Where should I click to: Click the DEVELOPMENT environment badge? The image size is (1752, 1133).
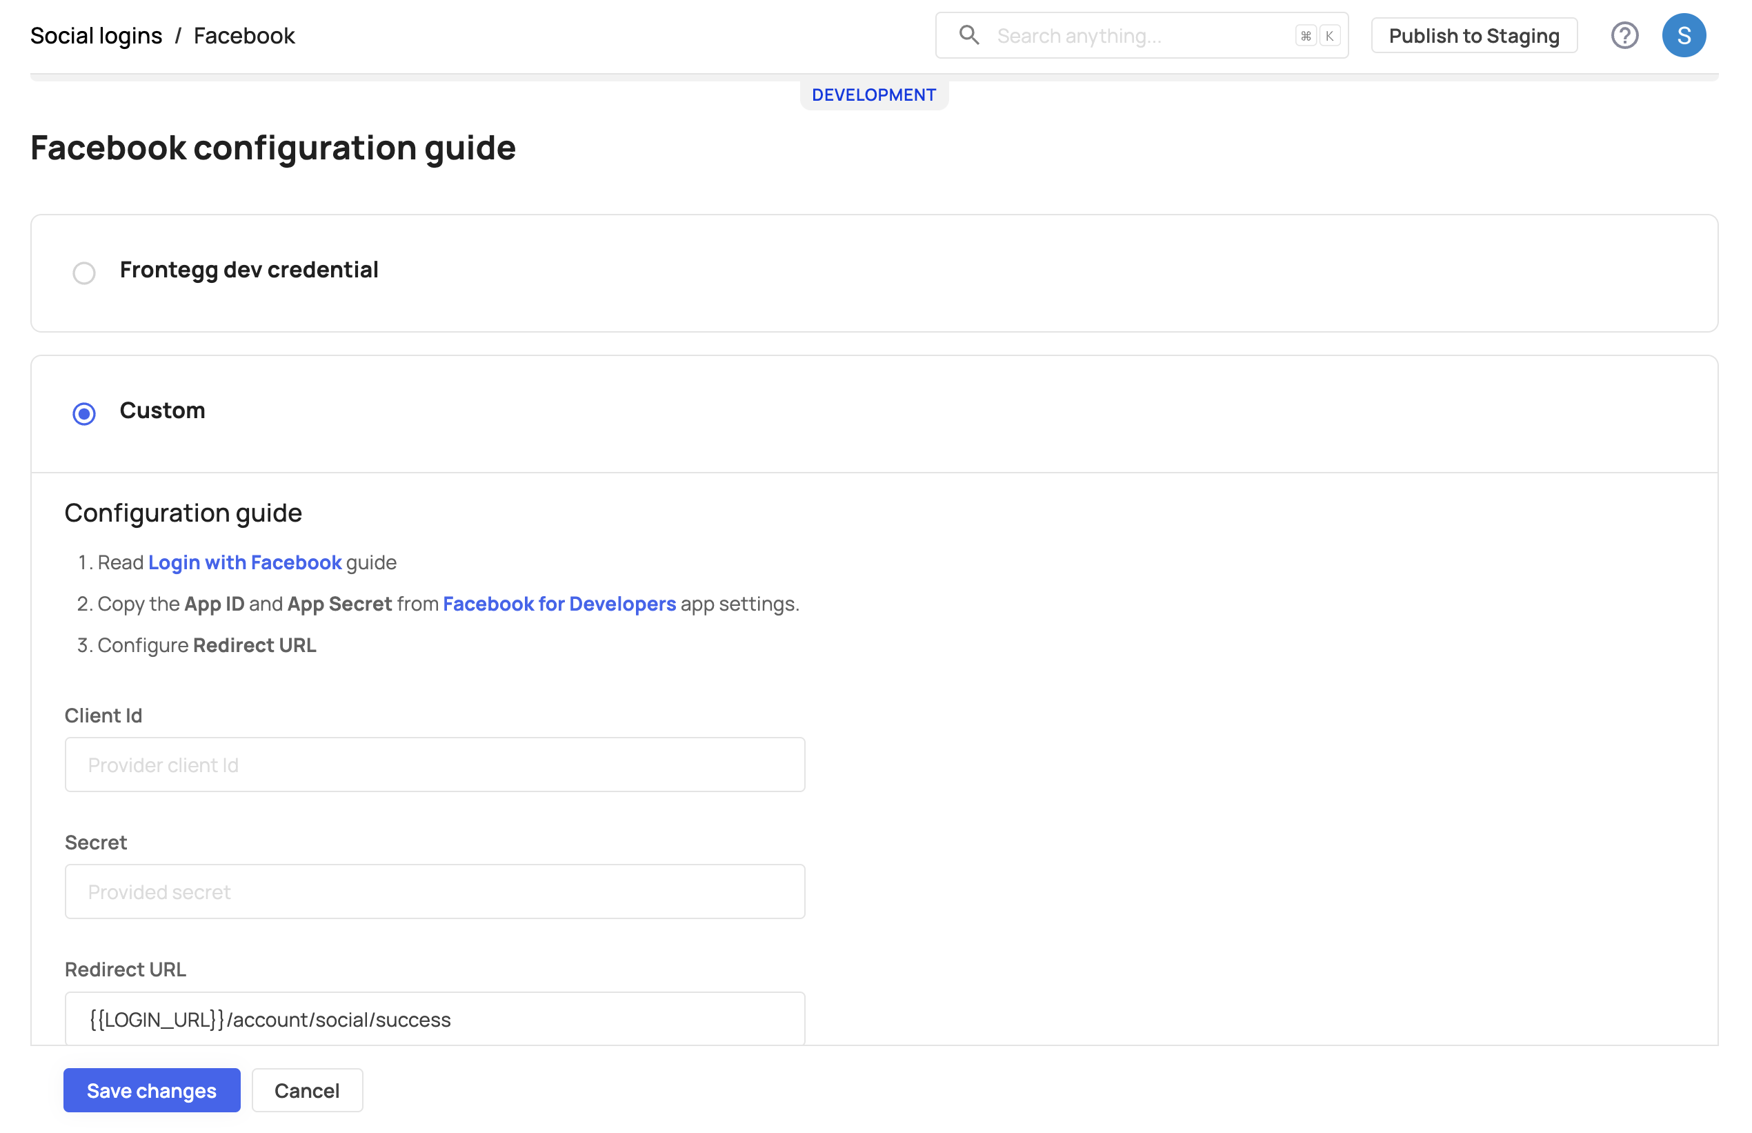click(873, 95)
